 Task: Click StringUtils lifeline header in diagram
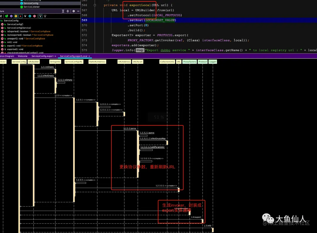click(55, 62)
